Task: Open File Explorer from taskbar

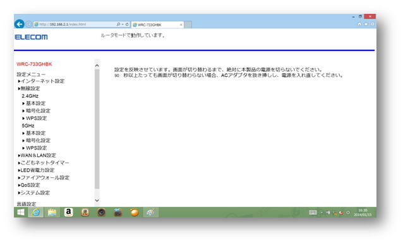Action: point(52,212)
